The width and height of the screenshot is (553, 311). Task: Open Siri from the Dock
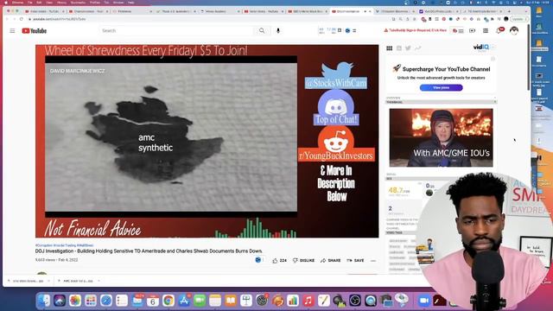pyautogui.click(x=60, y=301)
